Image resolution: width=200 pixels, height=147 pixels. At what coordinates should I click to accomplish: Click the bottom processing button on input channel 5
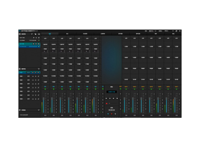[x=79, y=82]
